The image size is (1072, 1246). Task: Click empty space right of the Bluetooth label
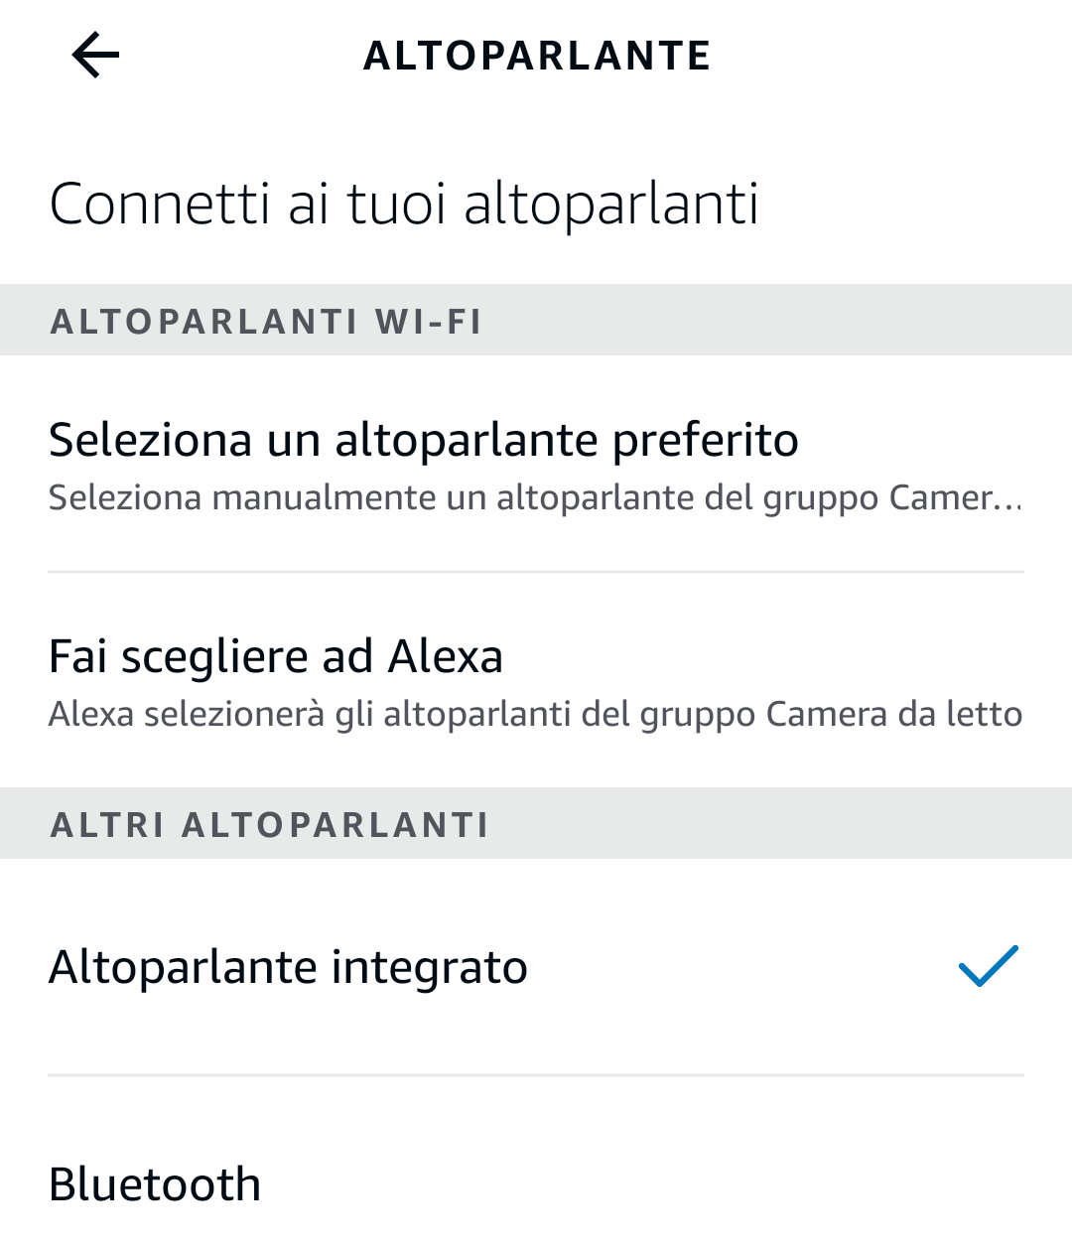point(645,1183)
